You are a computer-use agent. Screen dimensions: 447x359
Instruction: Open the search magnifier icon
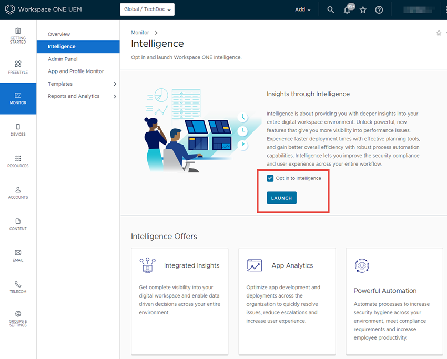pyautogui.click(x=330, y=9)
